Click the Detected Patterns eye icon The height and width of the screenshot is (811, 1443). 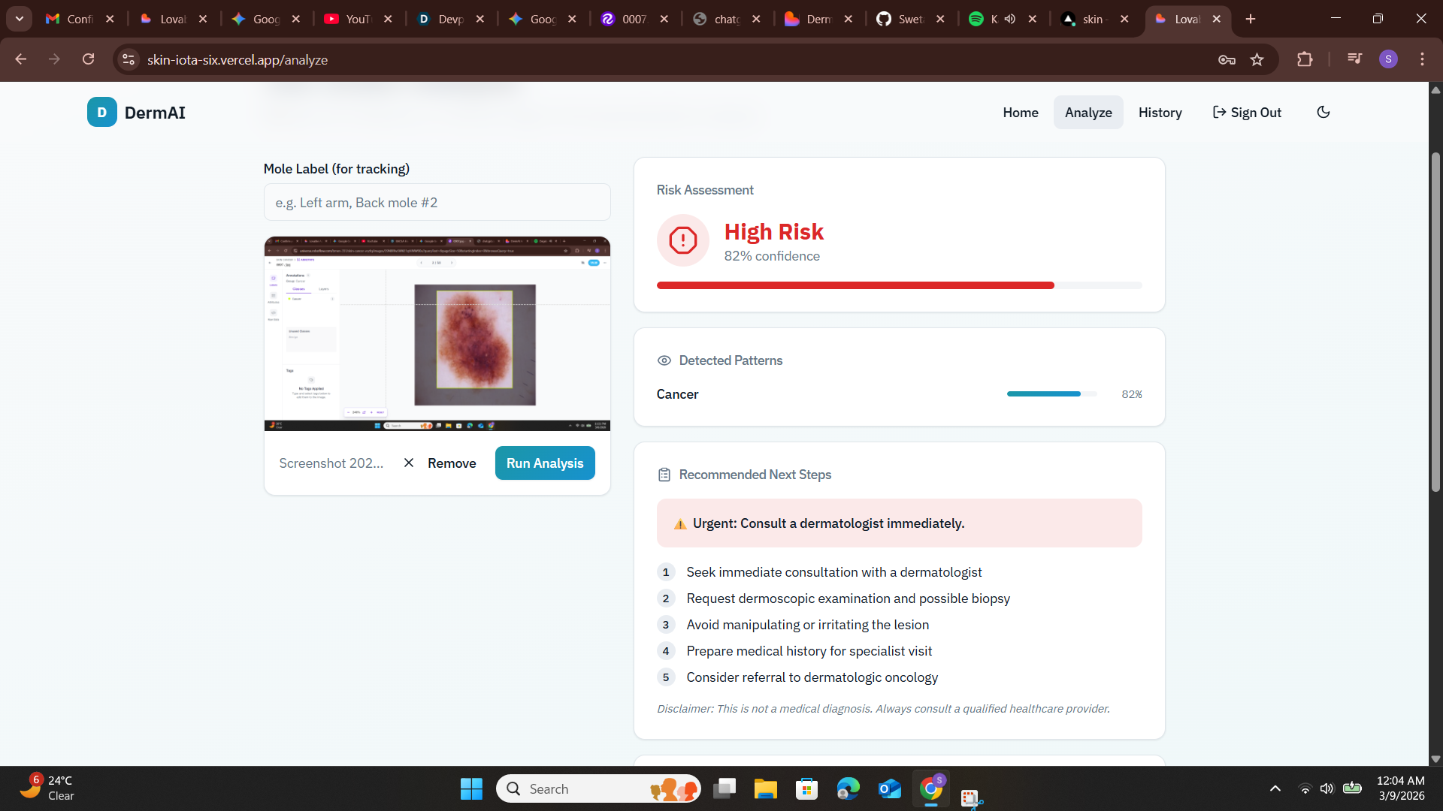pos(664,360)
